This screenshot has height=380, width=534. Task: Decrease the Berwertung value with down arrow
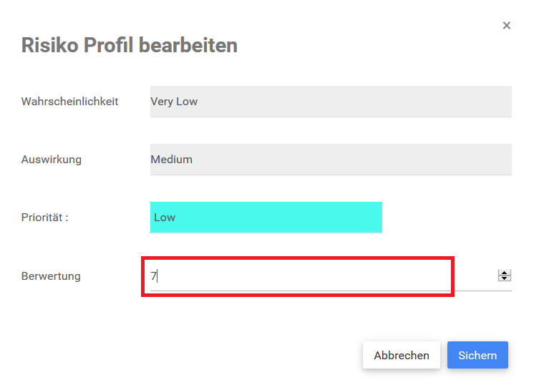tap(505, 278)
